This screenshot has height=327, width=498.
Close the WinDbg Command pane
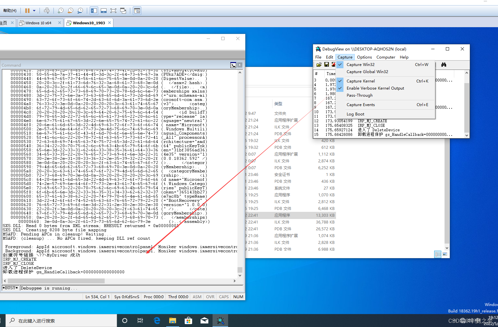coord(240,65)
